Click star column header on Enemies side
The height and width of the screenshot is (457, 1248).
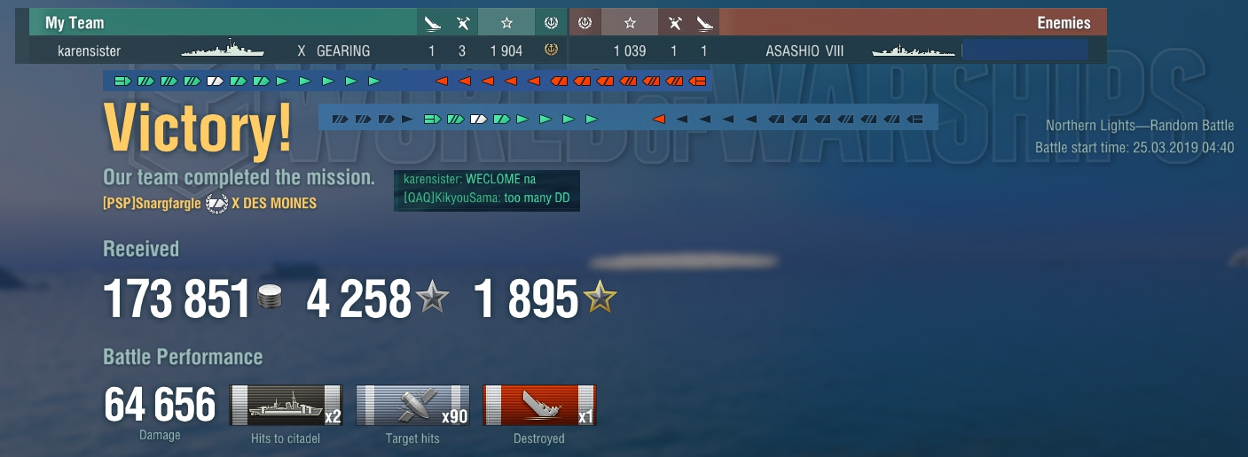click(630, 23)
